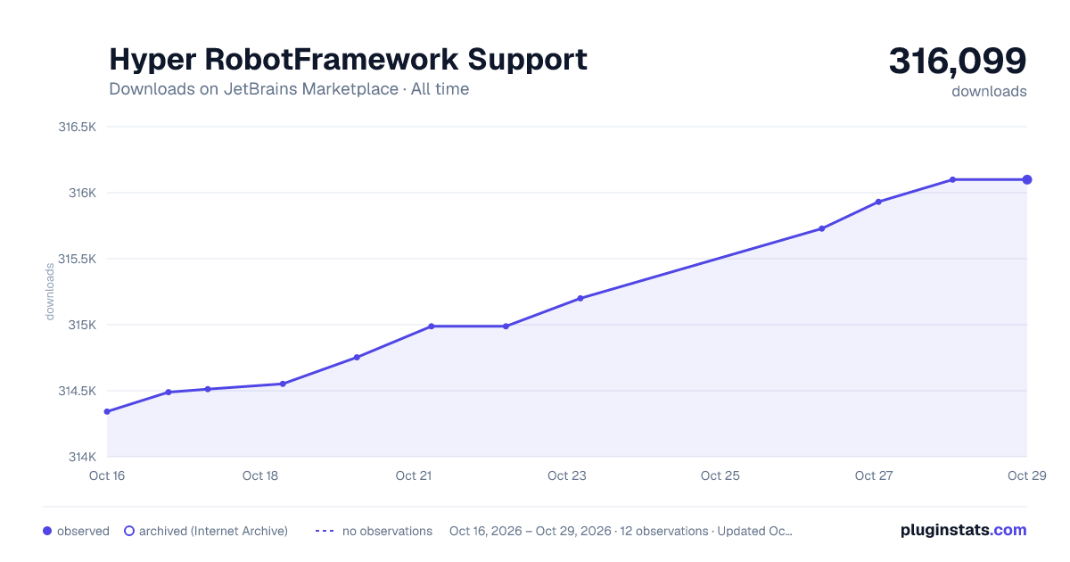1070x562 pixels.
Task: Click the archived (Internet Archive) legend circle
Action: click(129, 531)
